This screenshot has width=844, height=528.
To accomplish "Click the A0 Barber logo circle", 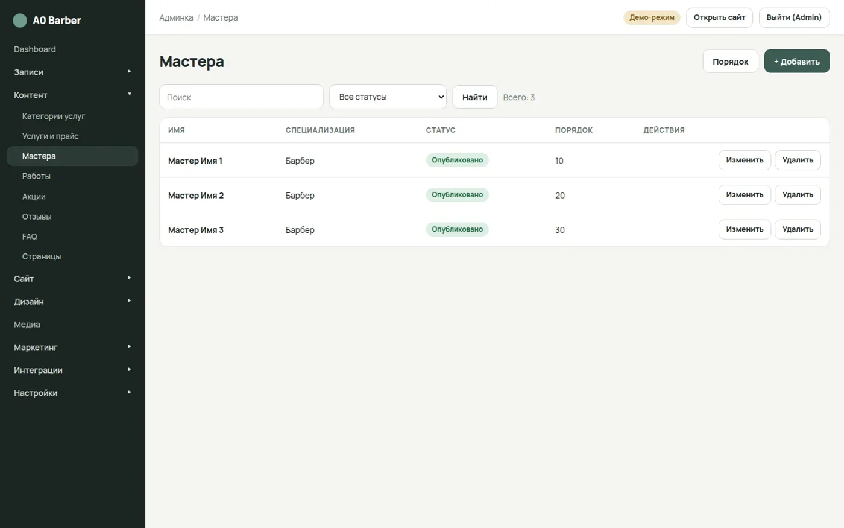I will (x=20, y=21).
